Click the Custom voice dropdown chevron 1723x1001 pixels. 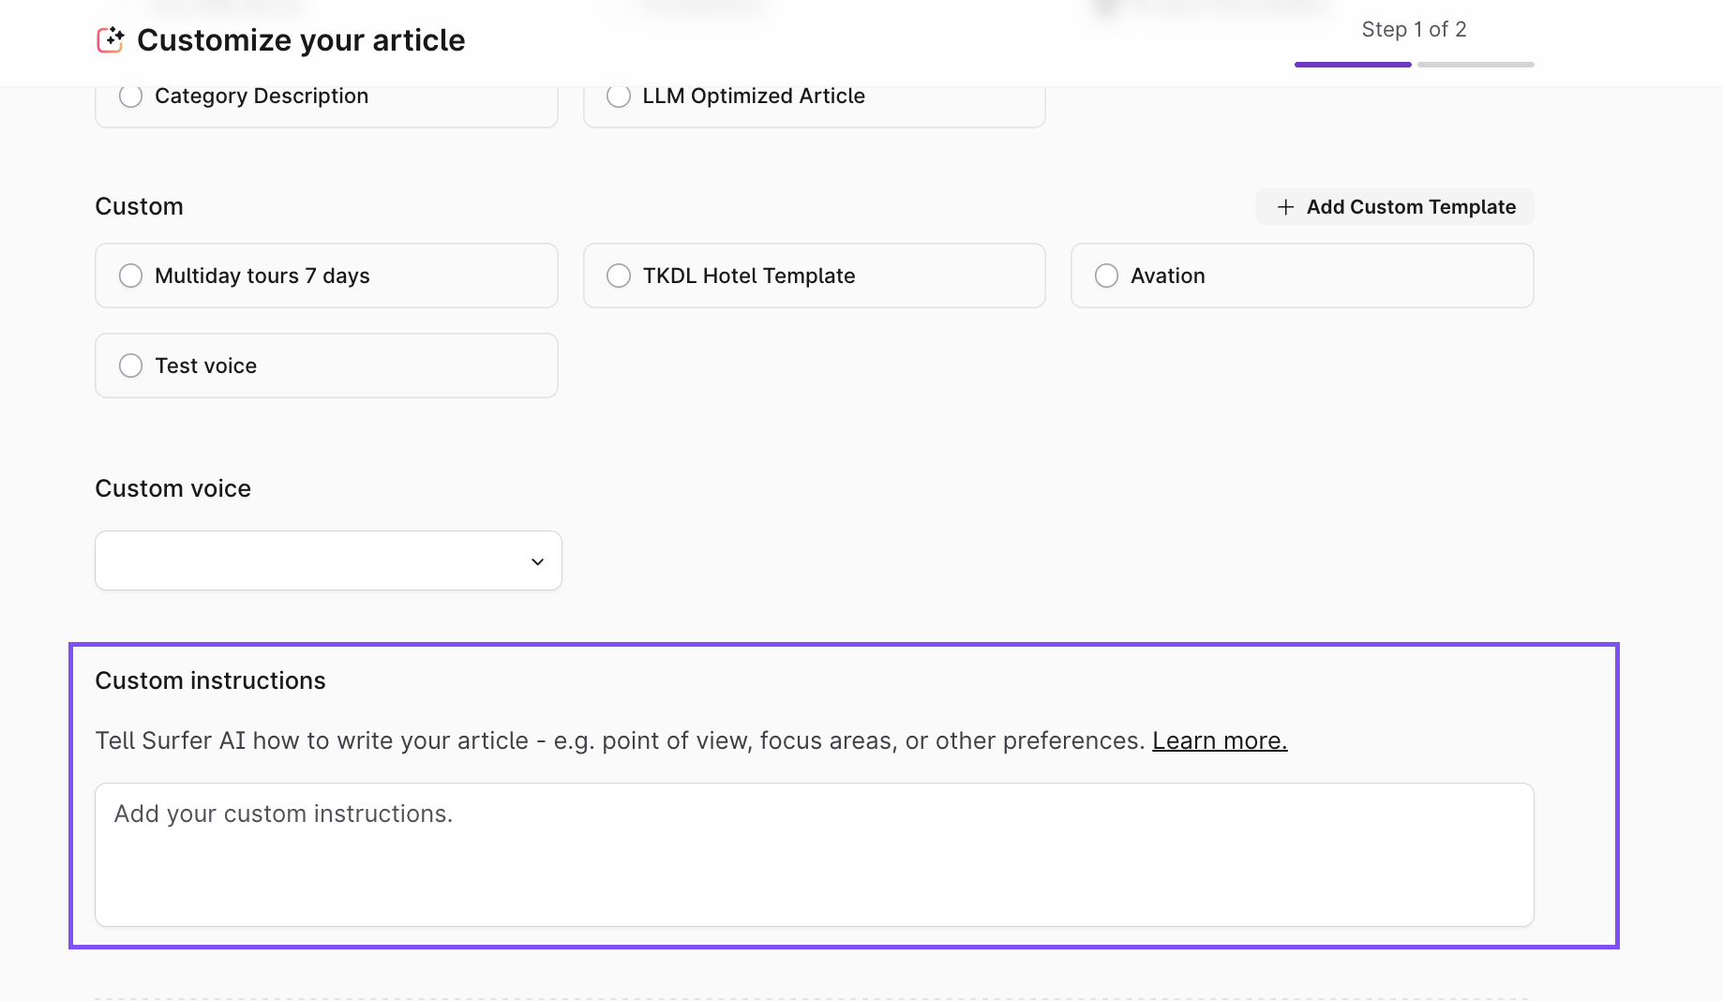click(x=537, y=561)
